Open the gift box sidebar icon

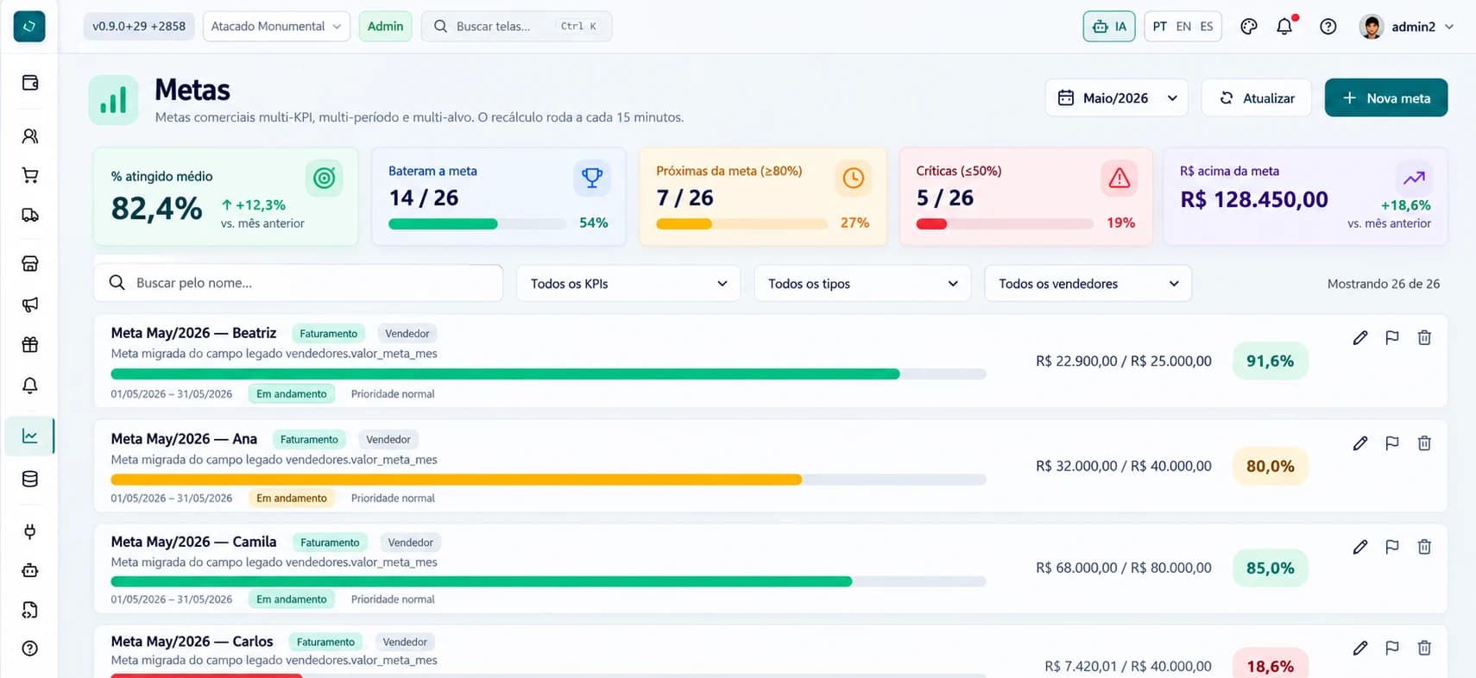coord(30,345)
